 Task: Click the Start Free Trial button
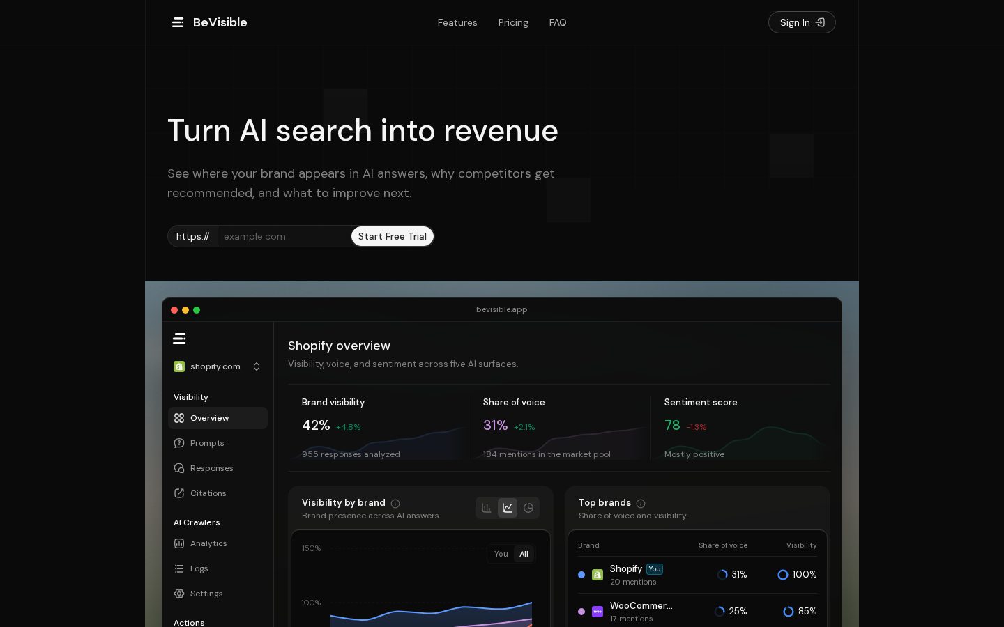click(x=393, y=236)
